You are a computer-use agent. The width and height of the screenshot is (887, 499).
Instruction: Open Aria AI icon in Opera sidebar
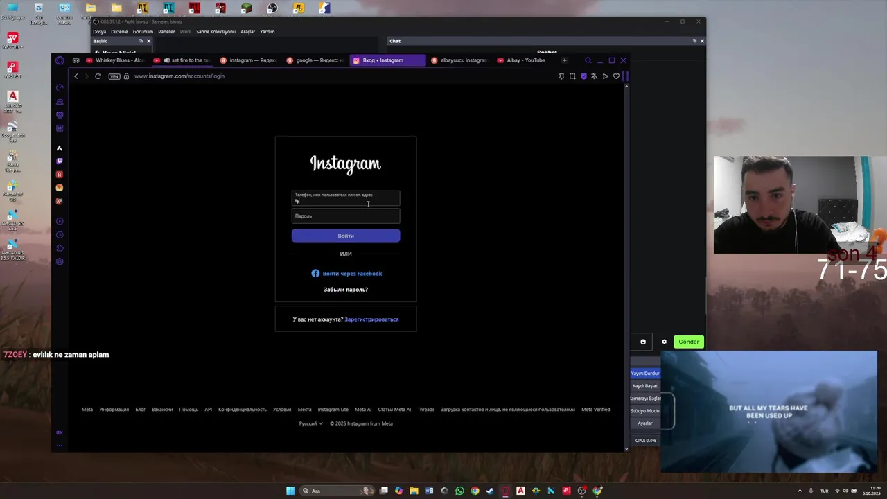60,148
